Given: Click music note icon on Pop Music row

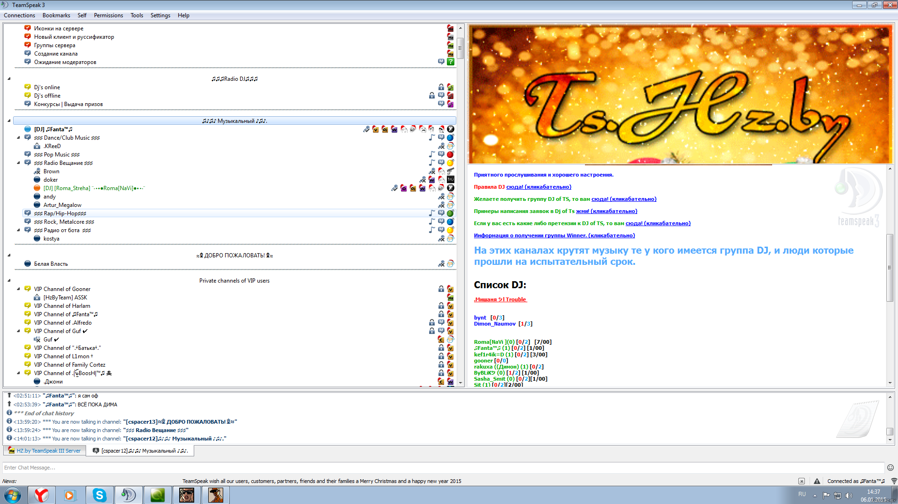Looking at the screenshot, I should click(431, 155).
